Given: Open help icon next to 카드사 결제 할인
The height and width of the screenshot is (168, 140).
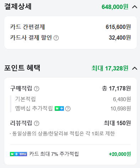Looking at the screenshot, I should tap(56, 38).
